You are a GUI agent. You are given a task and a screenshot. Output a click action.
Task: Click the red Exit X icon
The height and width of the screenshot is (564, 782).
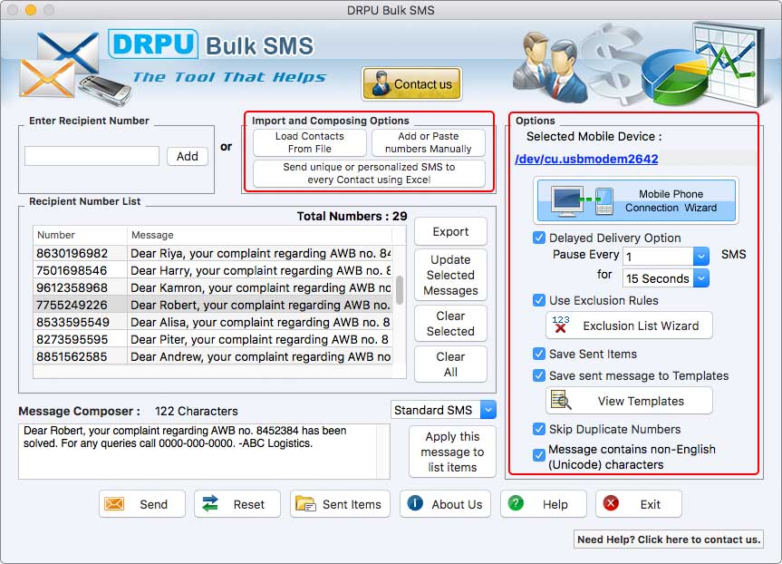click(x=611, y=503)
